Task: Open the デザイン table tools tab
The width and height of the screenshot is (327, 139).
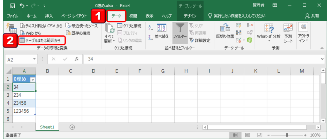Action: click(190, 16)
